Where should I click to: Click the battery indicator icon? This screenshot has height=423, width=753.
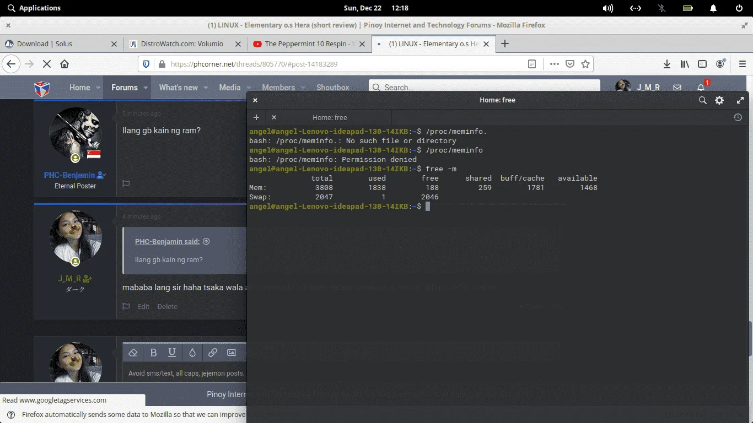tap(688, 8)
